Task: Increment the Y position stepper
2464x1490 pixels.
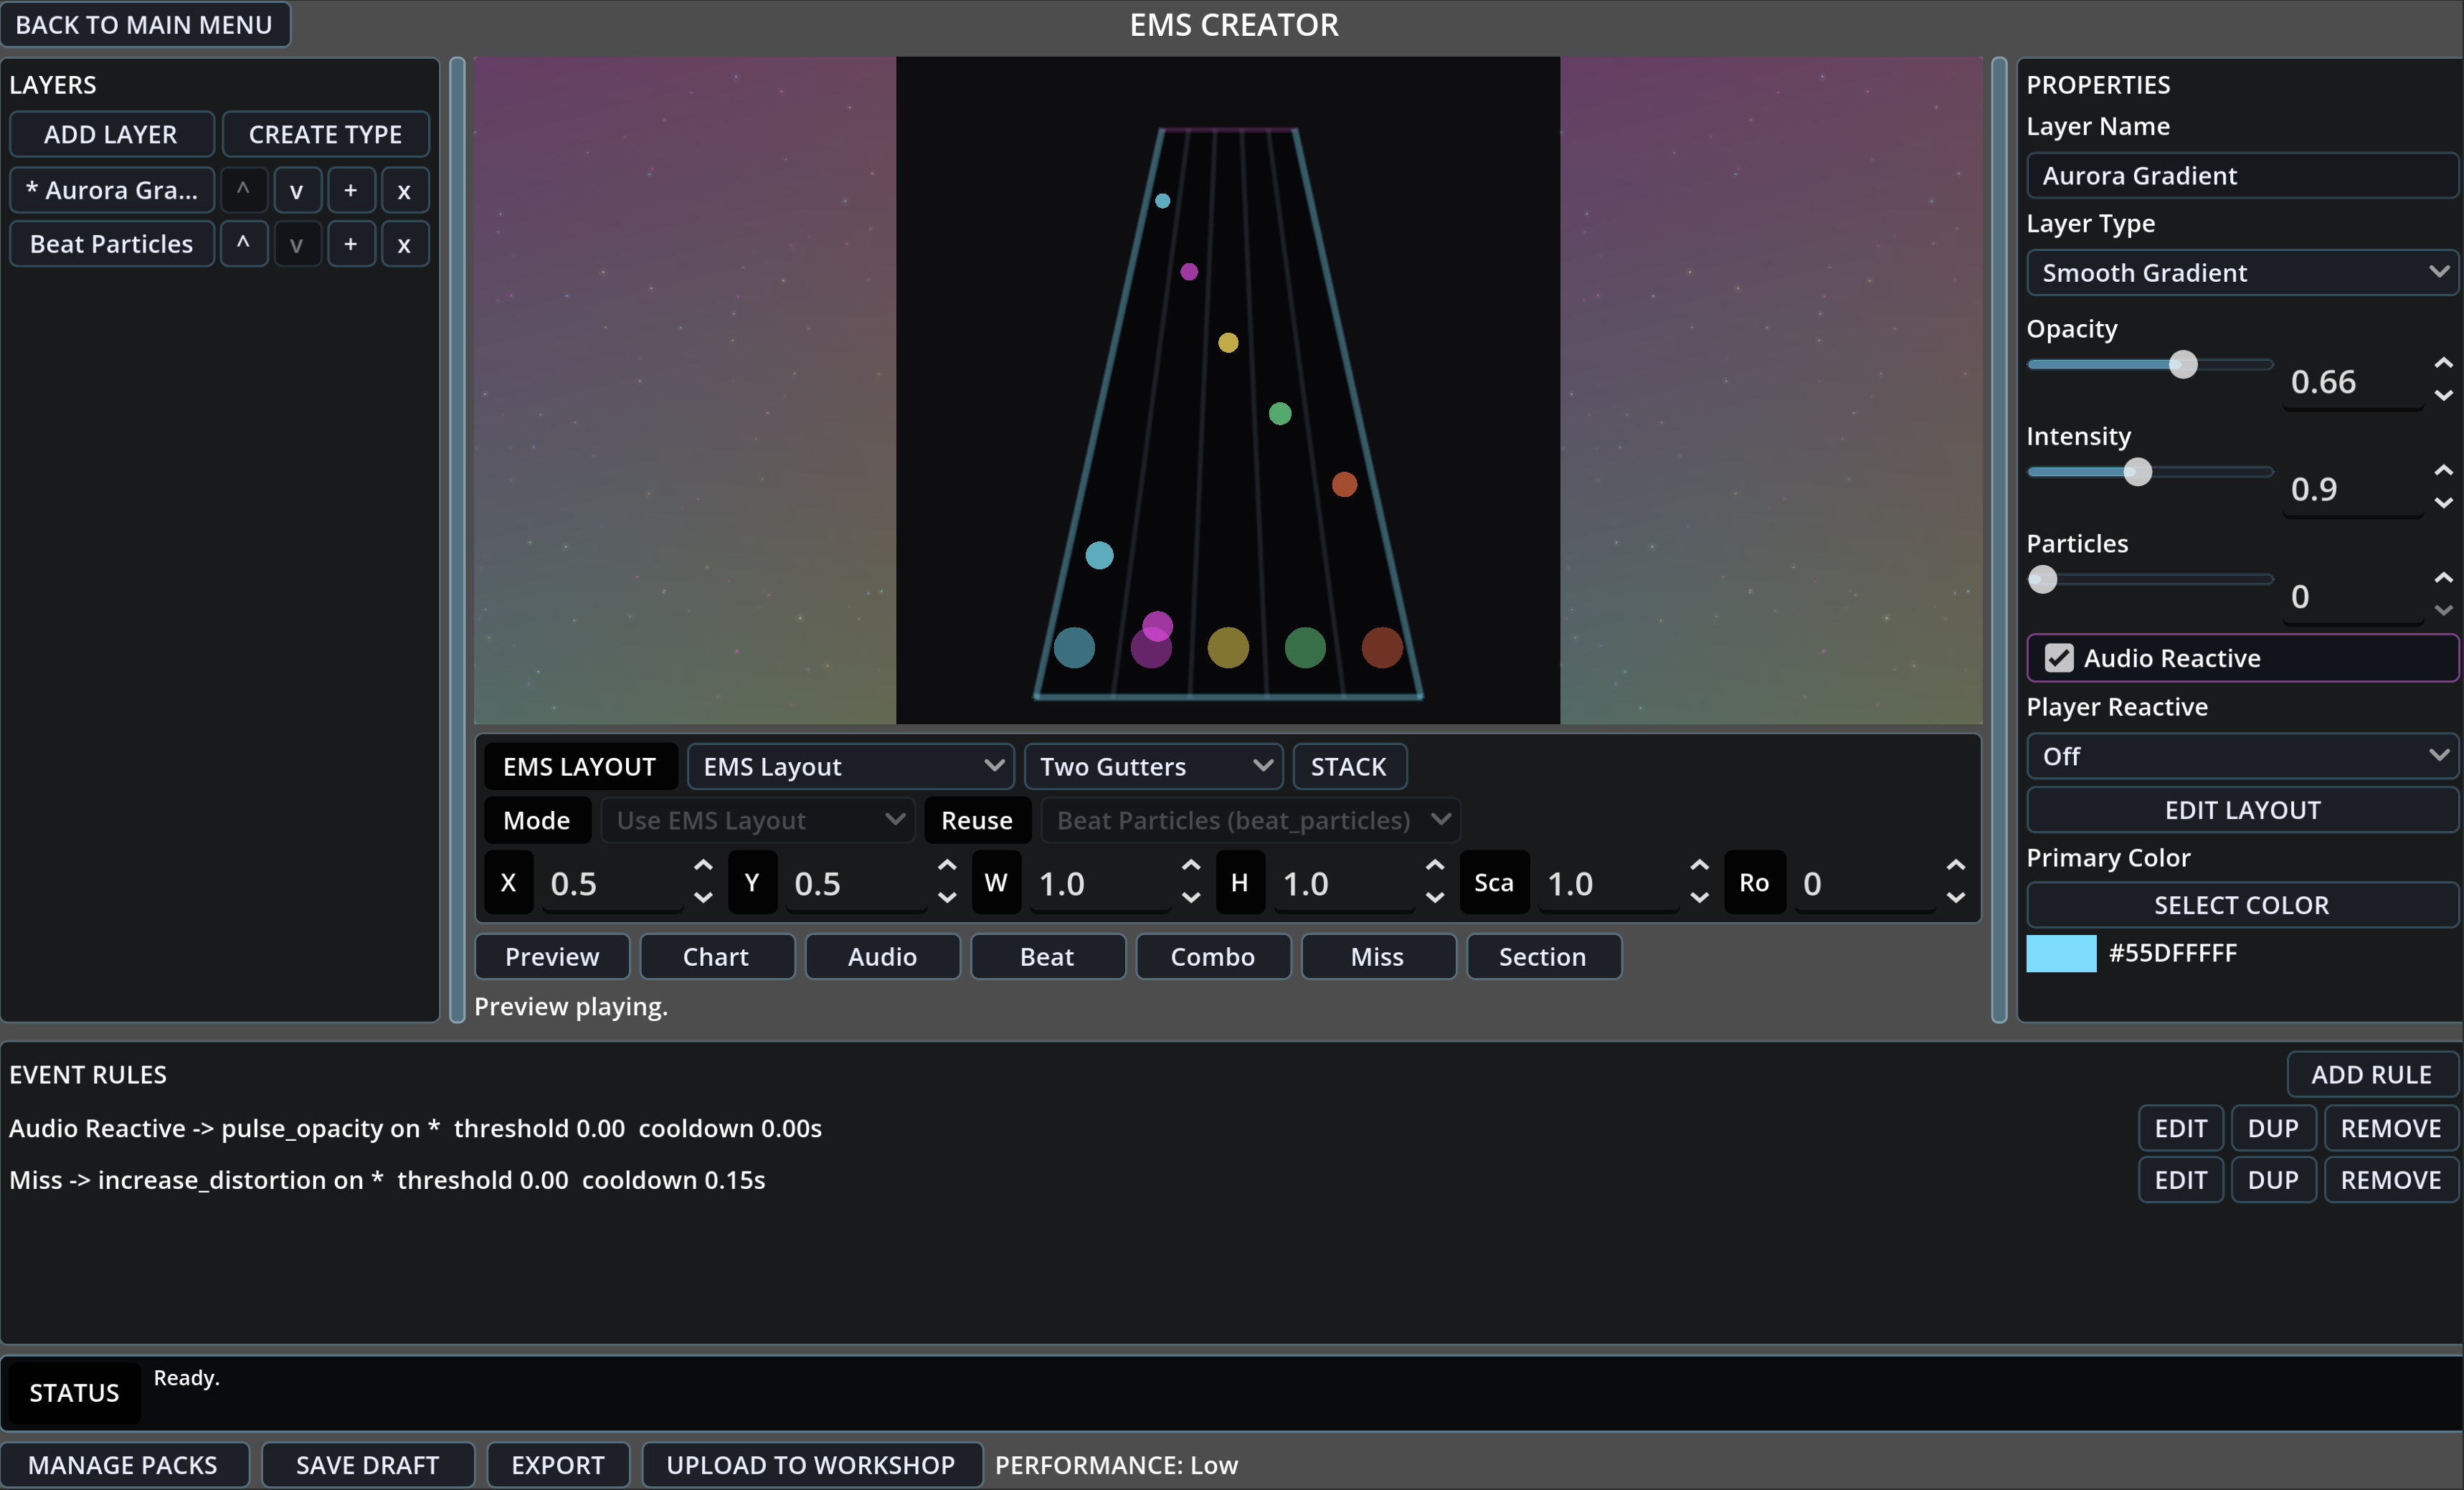Action: pos(947,865)
